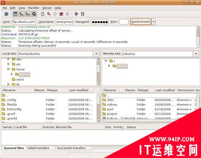Toggle the transfer queue (Q) view
Screen dimensions: 201x158
coord(34,14)
